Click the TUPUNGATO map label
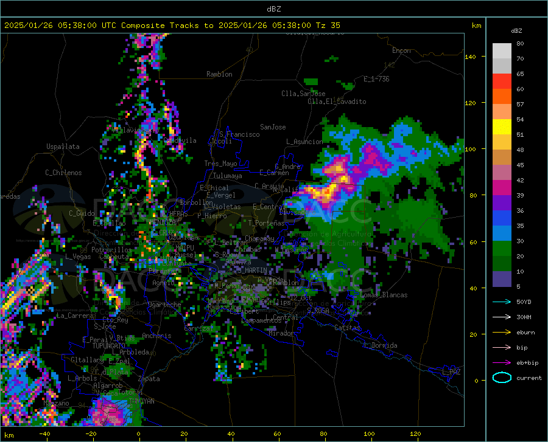The height and width of the screenshot is (442, 548). (x=109, y=346)
